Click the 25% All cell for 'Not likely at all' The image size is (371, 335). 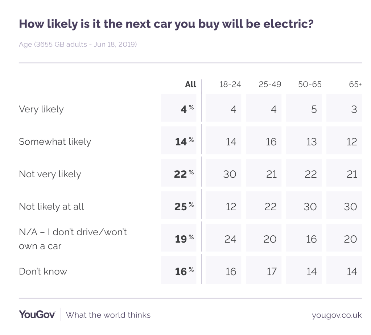pos(181,207)
